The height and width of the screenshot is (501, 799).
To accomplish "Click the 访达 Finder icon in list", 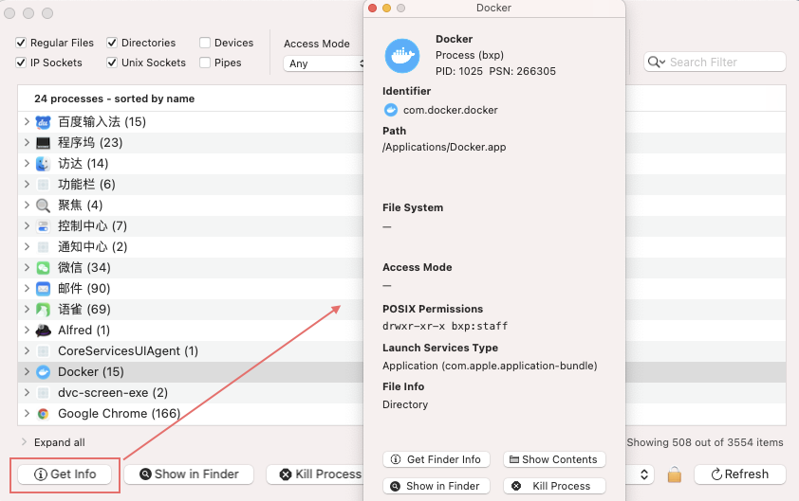I will [x=44, y=164].
